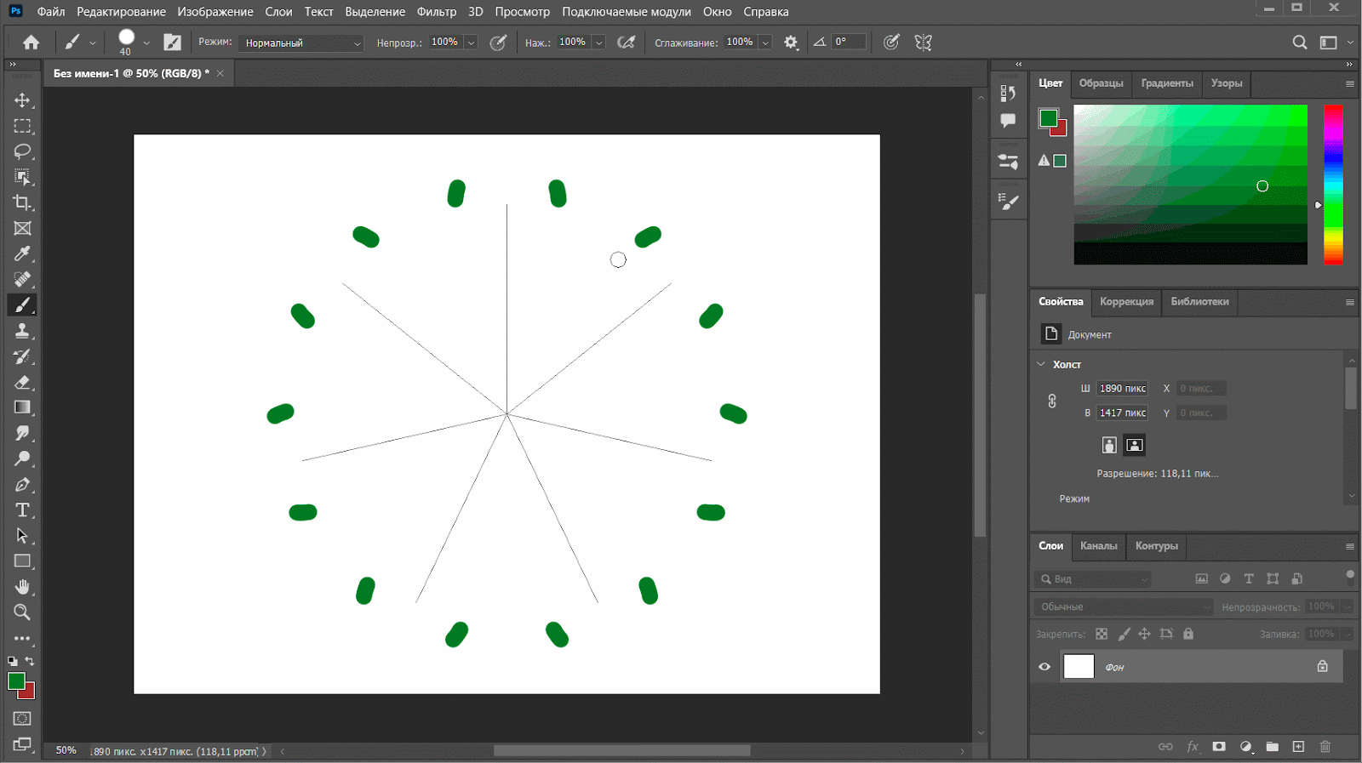Screen dimensions: 1362x763
Task: Add layer mask button
Action: coord(1219,747)
